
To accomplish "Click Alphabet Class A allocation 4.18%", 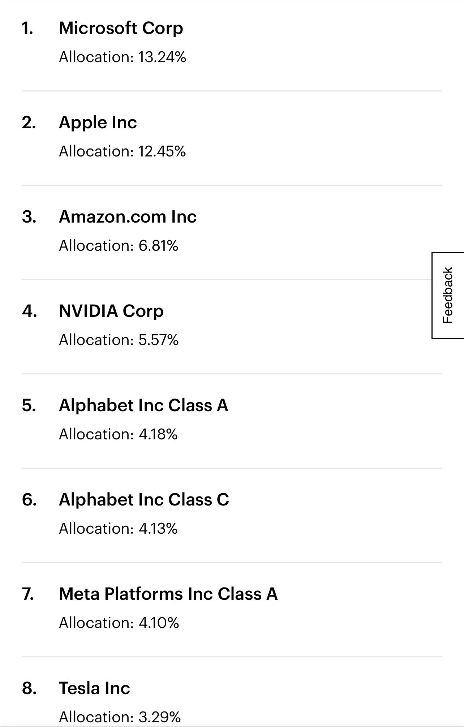I will (x=118, y=434).
